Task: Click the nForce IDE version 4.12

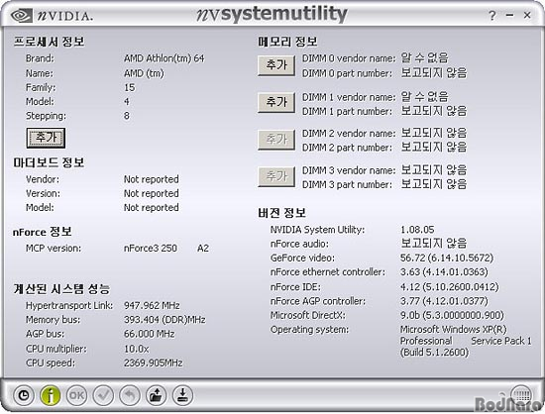Action: [x=450, y=287]
